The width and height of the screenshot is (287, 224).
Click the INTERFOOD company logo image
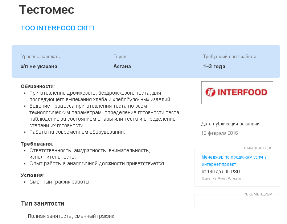click(x=237, y=92)
